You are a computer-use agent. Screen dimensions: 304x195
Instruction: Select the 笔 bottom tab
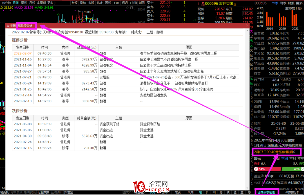point(200,192)
